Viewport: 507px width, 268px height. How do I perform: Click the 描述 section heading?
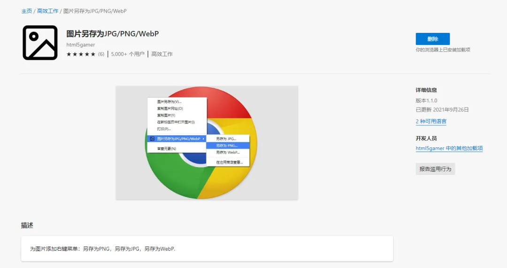[27, 225]
